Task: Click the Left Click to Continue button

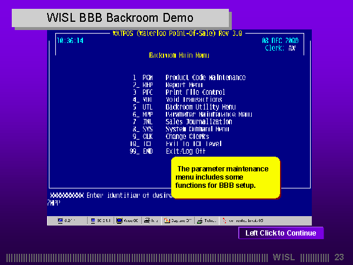Action: click(x=281, y=233)
